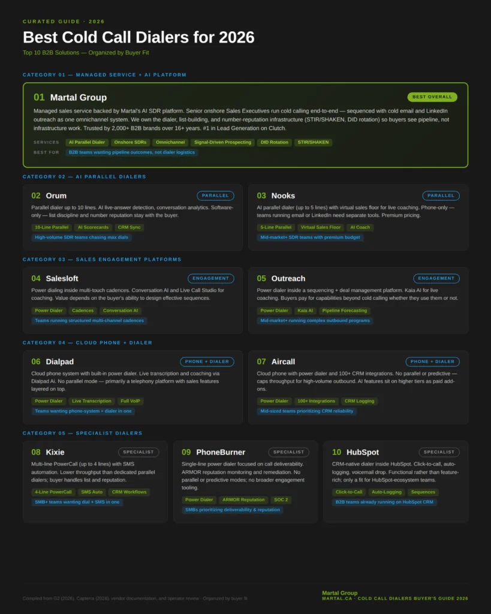Image resolution: width=491 pixels, height=614 pixels.
Task: Click the SPECIALIST badge on PhoneBurner card
Action: click(288, 452)
